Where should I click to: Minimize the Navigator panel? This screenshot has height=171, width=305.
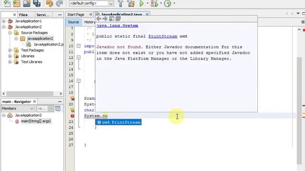[60, 101]
